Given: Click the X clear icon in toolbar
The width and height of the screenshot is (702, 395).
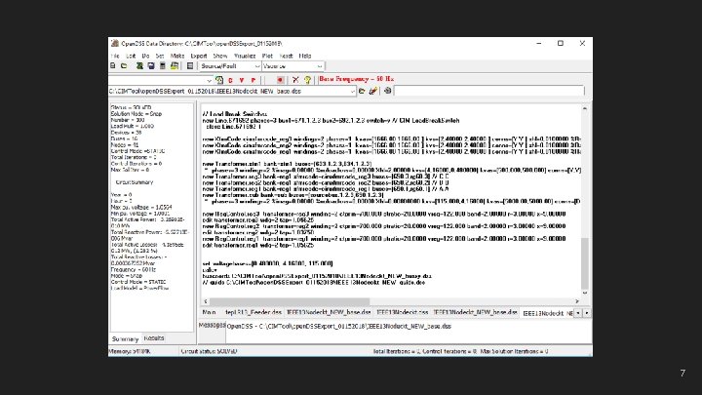Looking at the screenshot, I should 295,80.
